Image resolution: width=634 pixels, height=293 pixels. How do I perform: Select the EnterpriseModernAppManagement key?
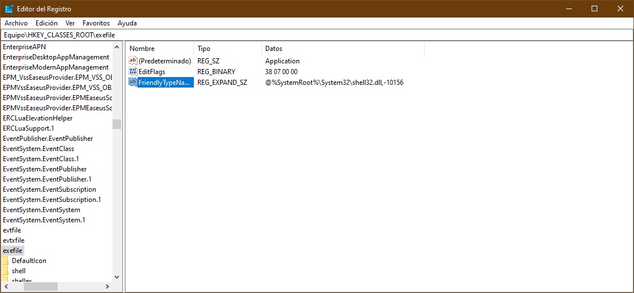point(55,67)
